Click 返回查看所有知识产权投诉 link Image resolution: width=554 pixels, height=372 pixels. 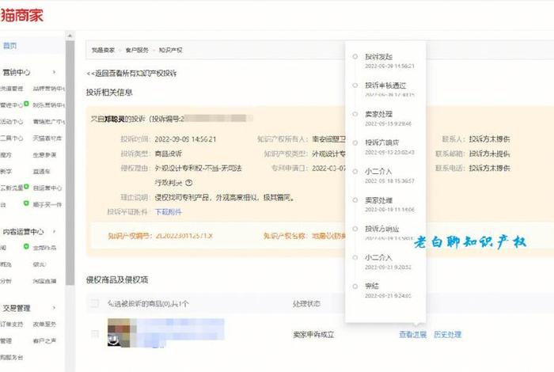pos(131,74)
